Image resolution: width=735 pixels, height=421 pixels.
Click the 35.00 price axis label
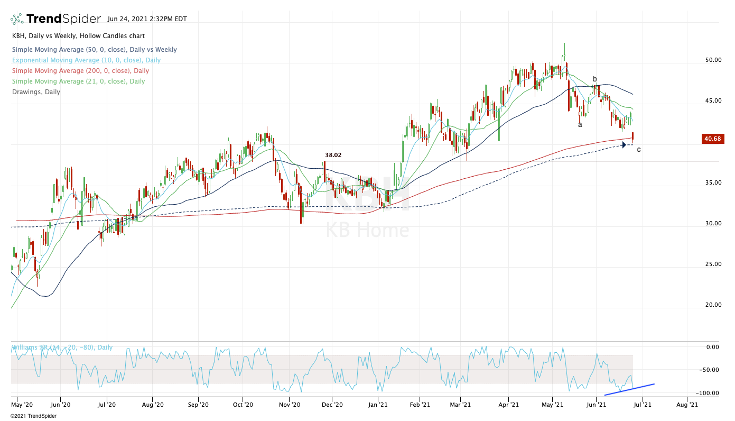coord(714,182)
